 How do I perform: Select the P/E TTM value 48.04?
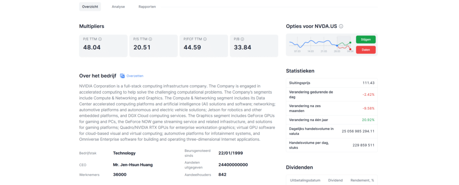click(92, 47)
